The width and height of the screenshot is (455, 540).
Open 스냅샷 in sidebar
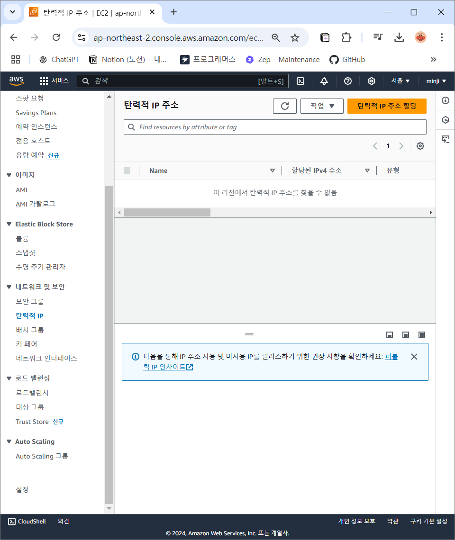[x=26, y=253]
